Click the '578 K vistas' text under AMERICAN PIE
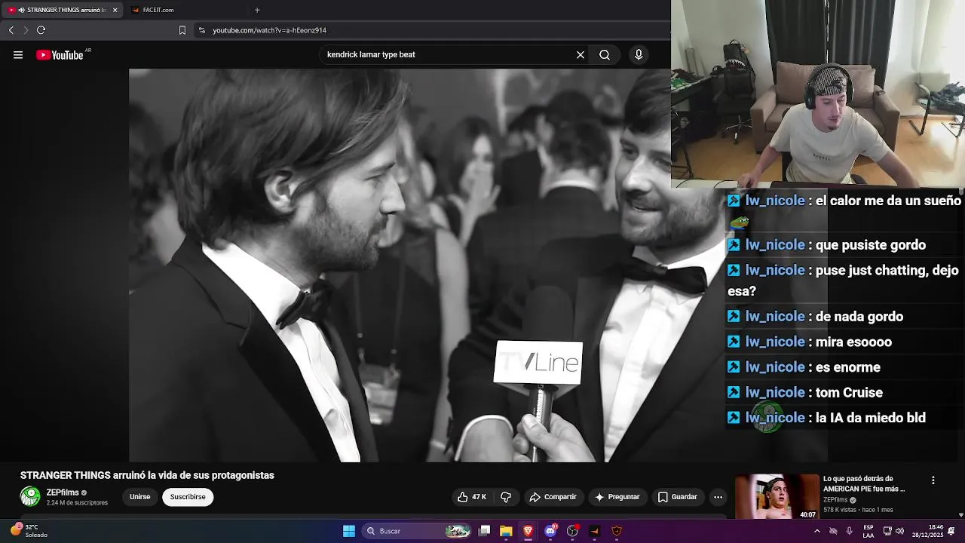Viewport: 965px width, 543px height. click(x=841, y=511)
